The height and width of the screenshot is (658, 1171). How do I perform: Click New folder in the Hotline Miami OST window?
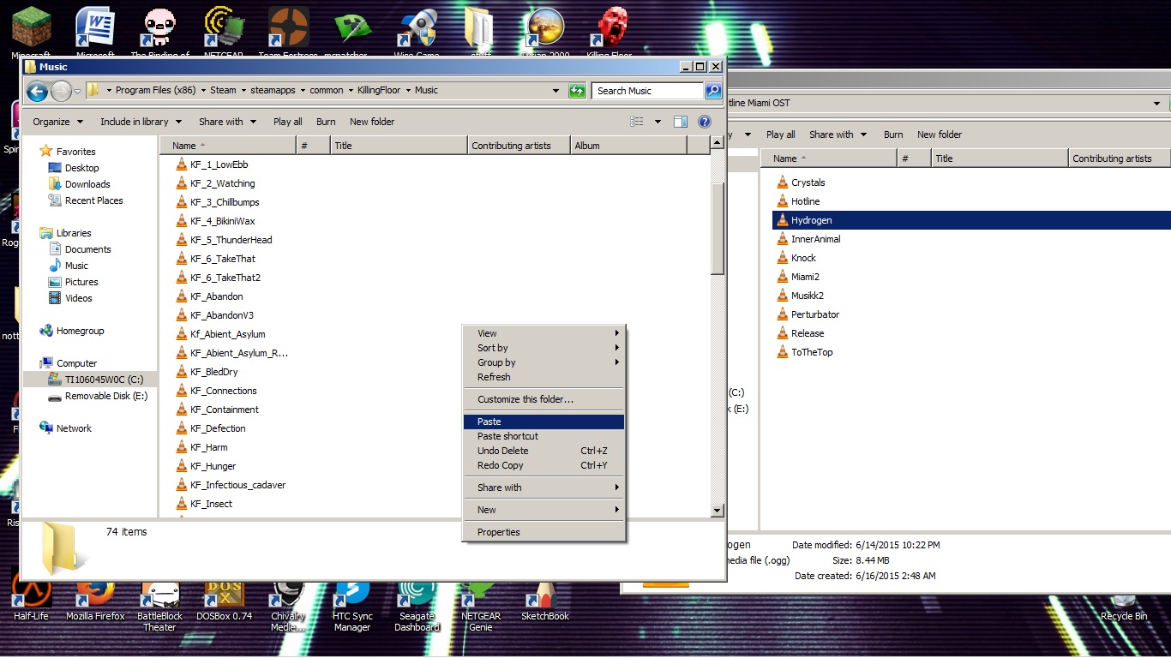[940, 135]
